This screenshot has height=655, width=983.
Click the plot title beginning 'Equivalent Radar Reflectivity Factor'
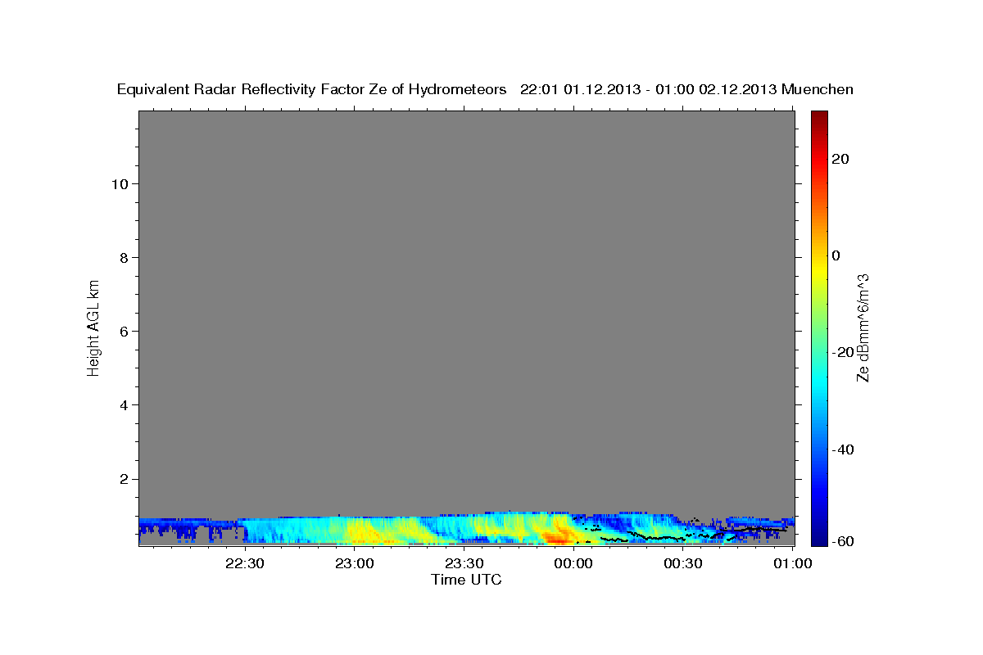(x=485, y=89)
